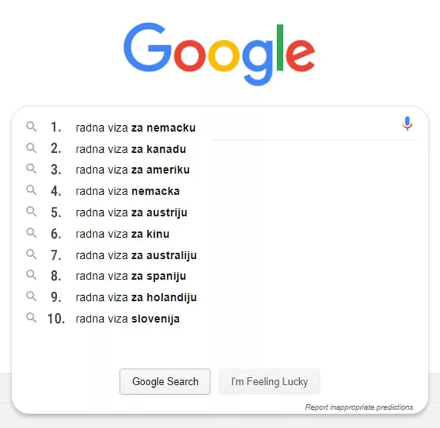Click search icon beside 'radna viza za ameriku'

31,169
